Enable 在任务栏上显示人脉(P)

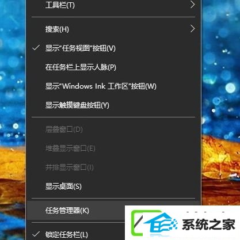click(x=113, y=67)
